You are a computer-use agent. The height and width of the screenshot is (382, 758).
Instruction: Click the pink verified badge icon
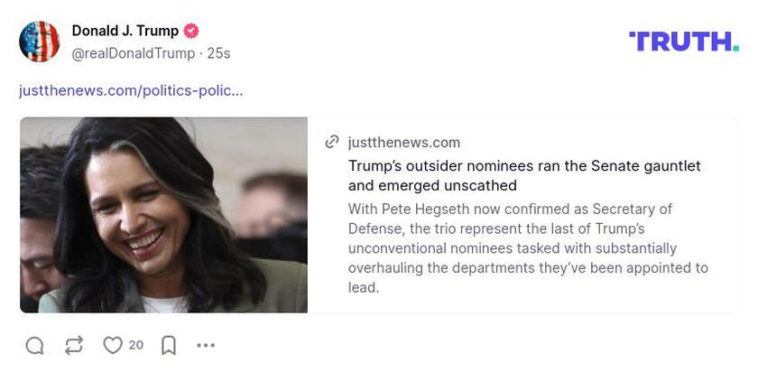[x=191, y=31]
